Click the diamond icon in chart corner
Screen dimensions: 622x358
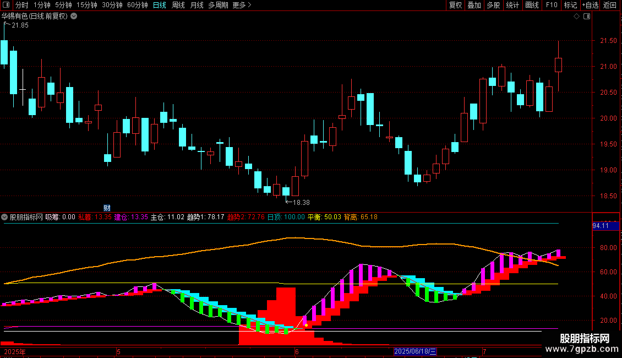pos(577,17)
